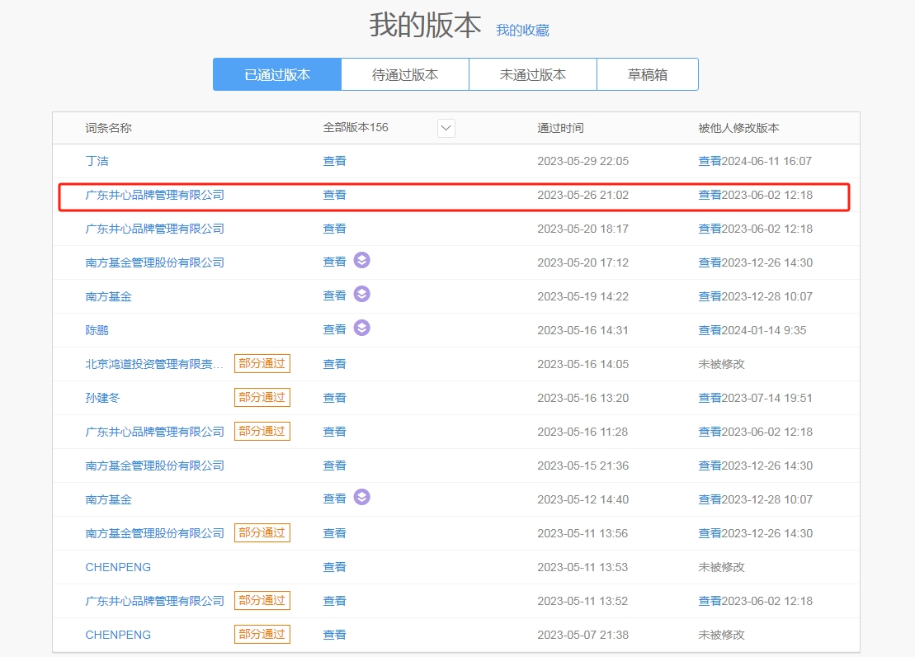Open 南方基金管理股份有限公司 entry passed 2023-05-15 21:36
Image resolution: width=915 pixels, height=657 pixels.
point(154,466)
